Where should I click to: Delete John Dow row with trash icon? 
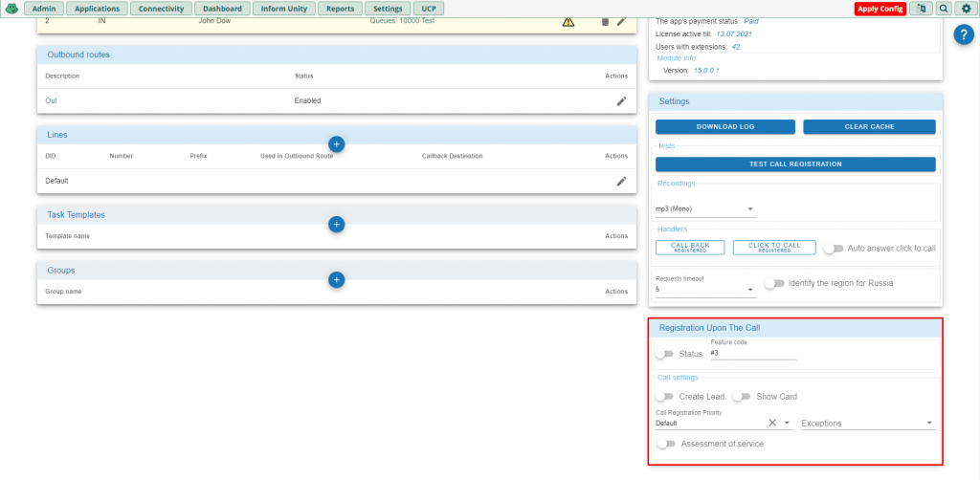605,22
